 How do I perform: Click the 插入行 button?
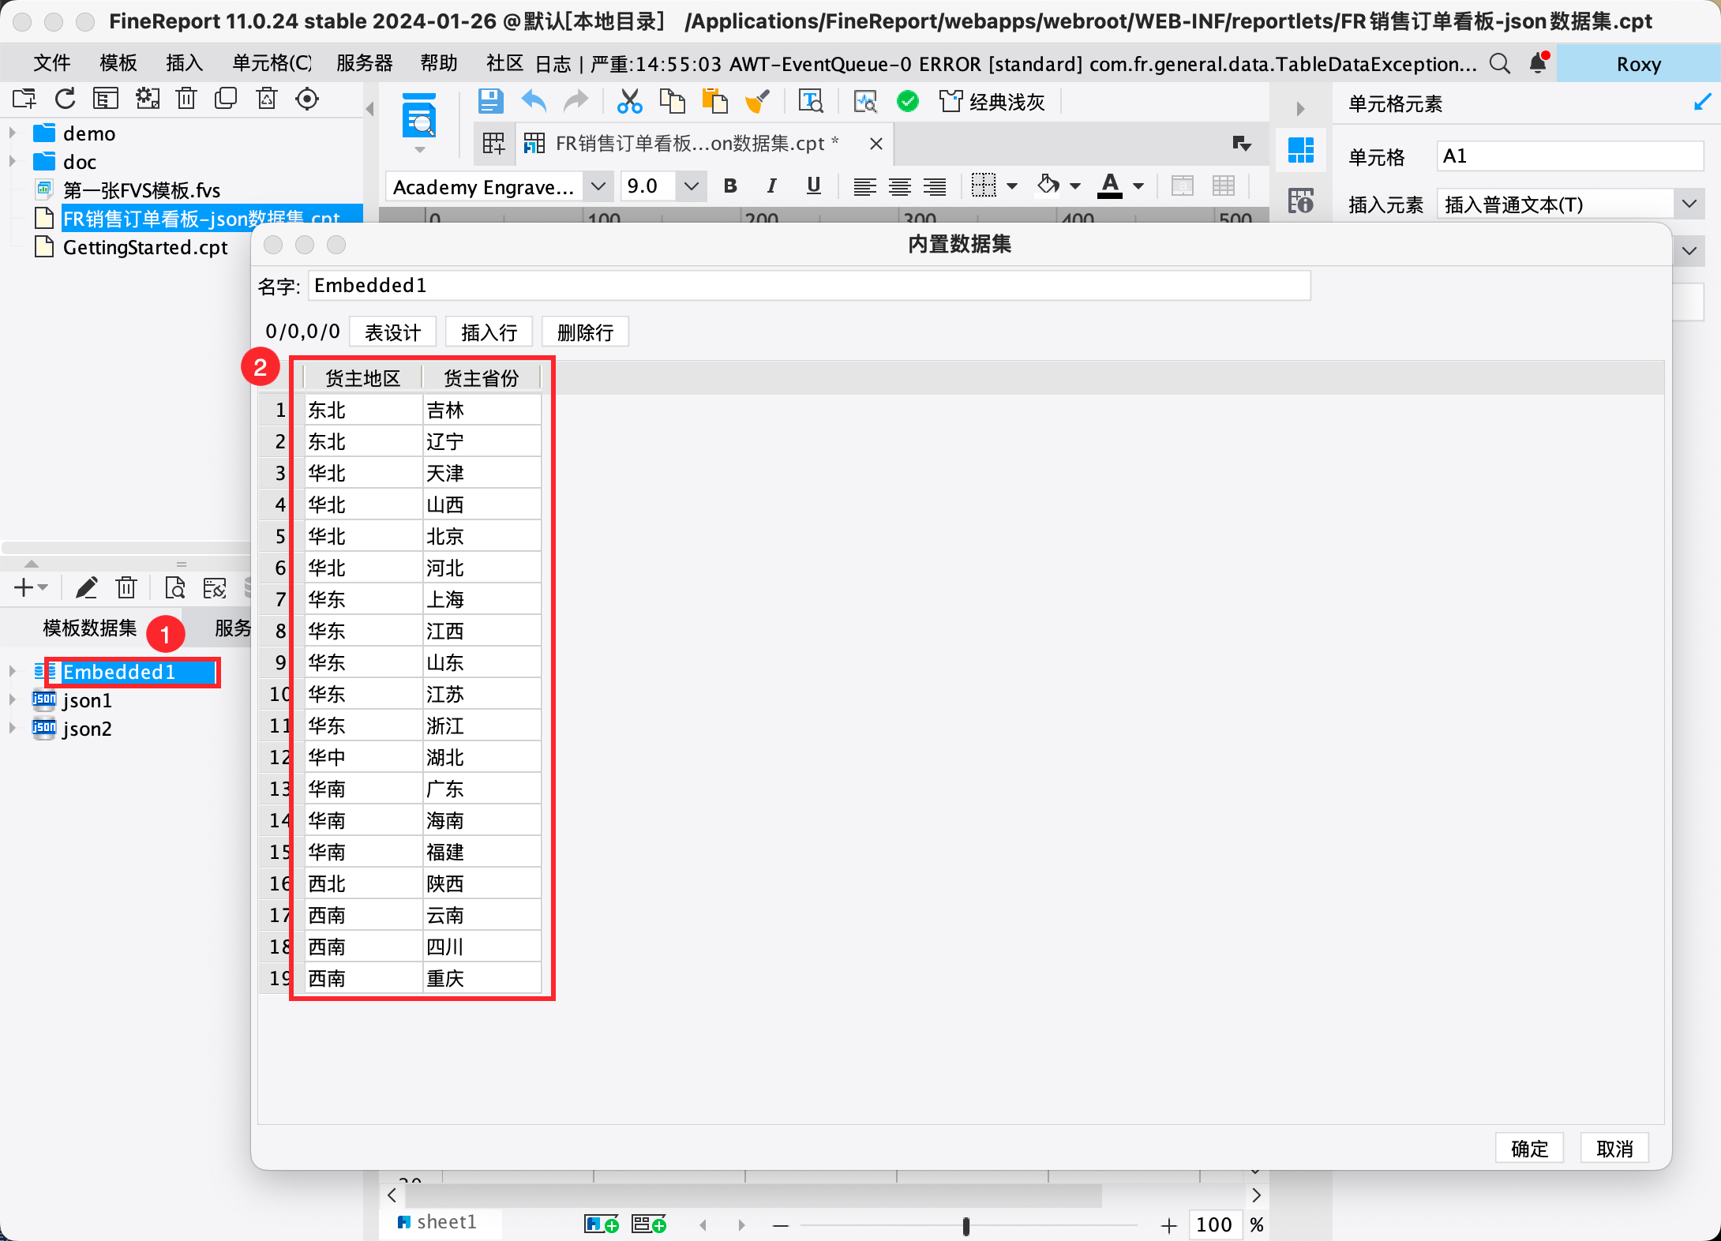click(x=489, y=332)
